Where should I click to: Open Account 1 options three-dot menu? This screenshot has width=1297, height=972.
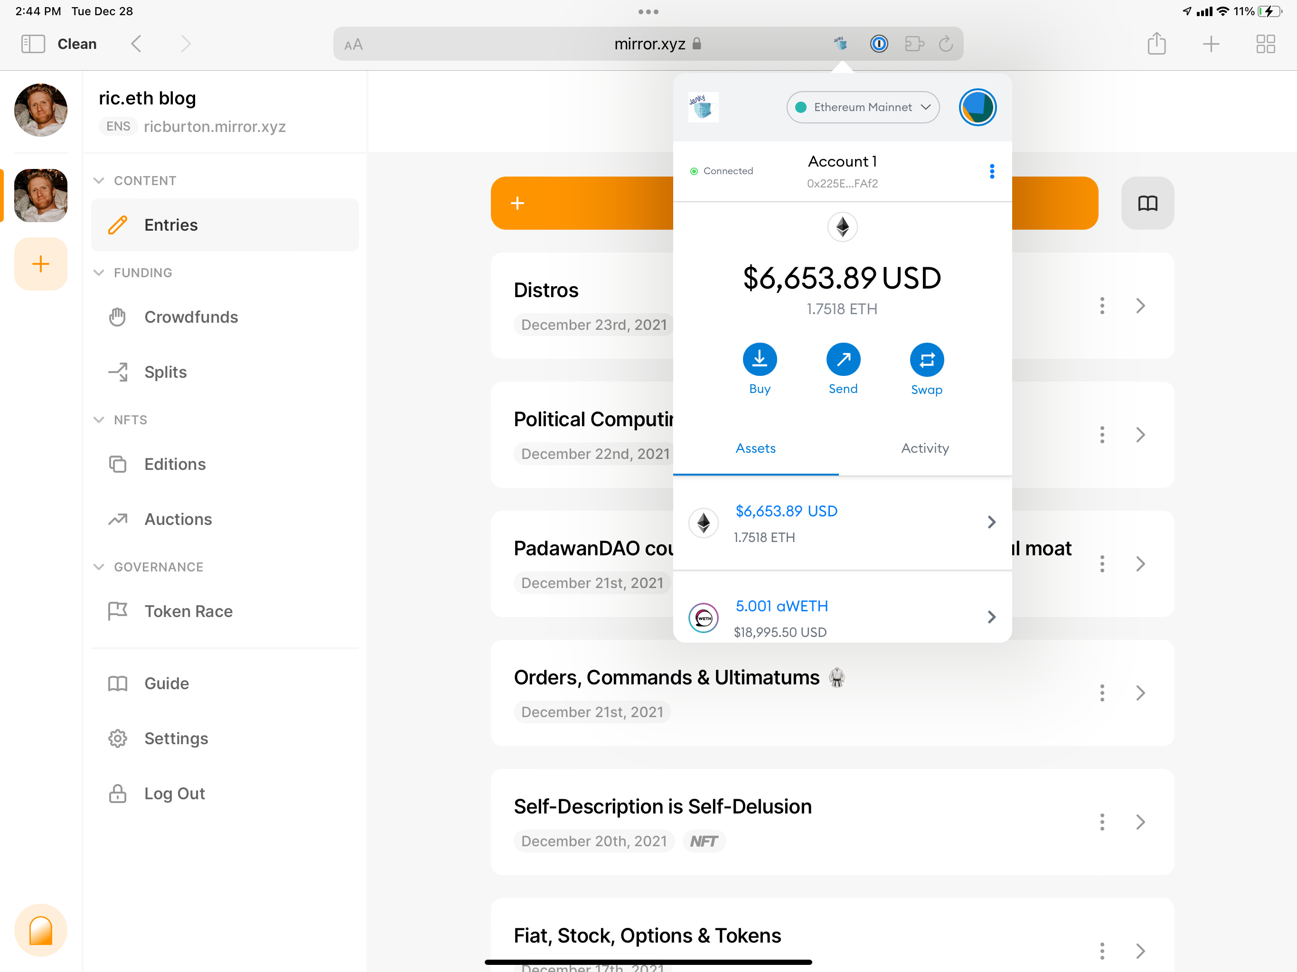click(992, 171)
